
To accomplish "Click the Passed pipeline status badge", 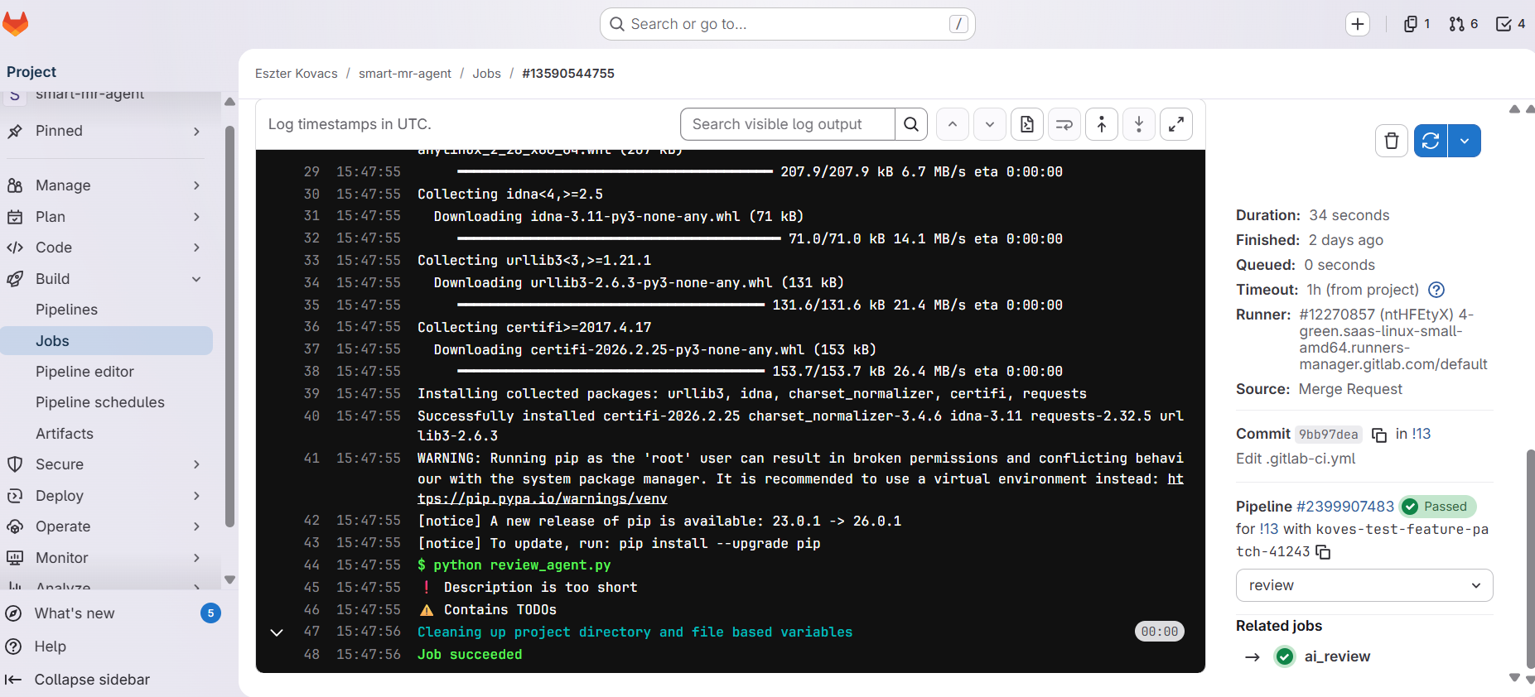I will pos(1438,507).
